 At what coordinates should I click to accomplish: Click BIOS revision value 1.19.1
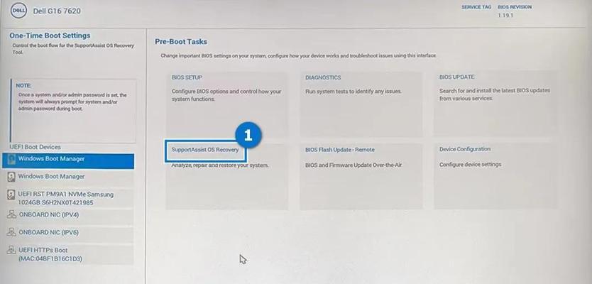(505, 16)
